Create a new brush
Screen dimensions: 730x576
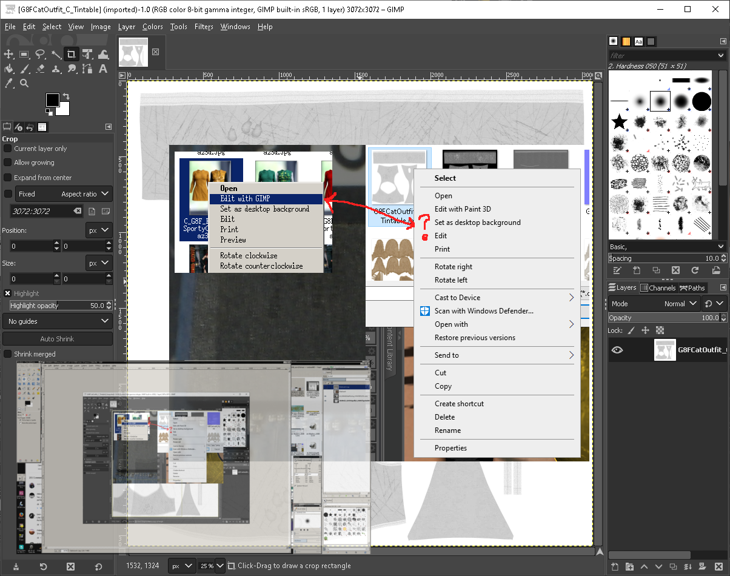637,270
